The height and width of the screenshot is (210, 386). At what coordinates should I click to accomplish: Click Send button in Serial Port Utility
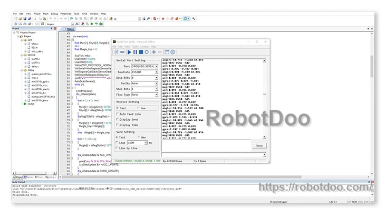(x=259, y=145)
